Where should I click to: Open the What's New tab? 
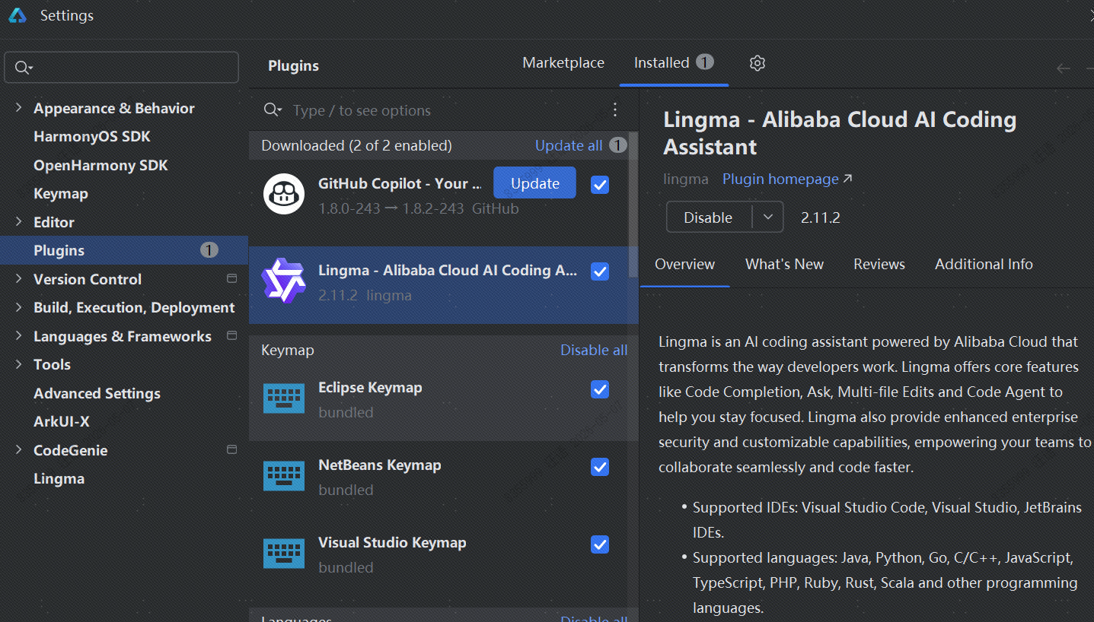784,265
